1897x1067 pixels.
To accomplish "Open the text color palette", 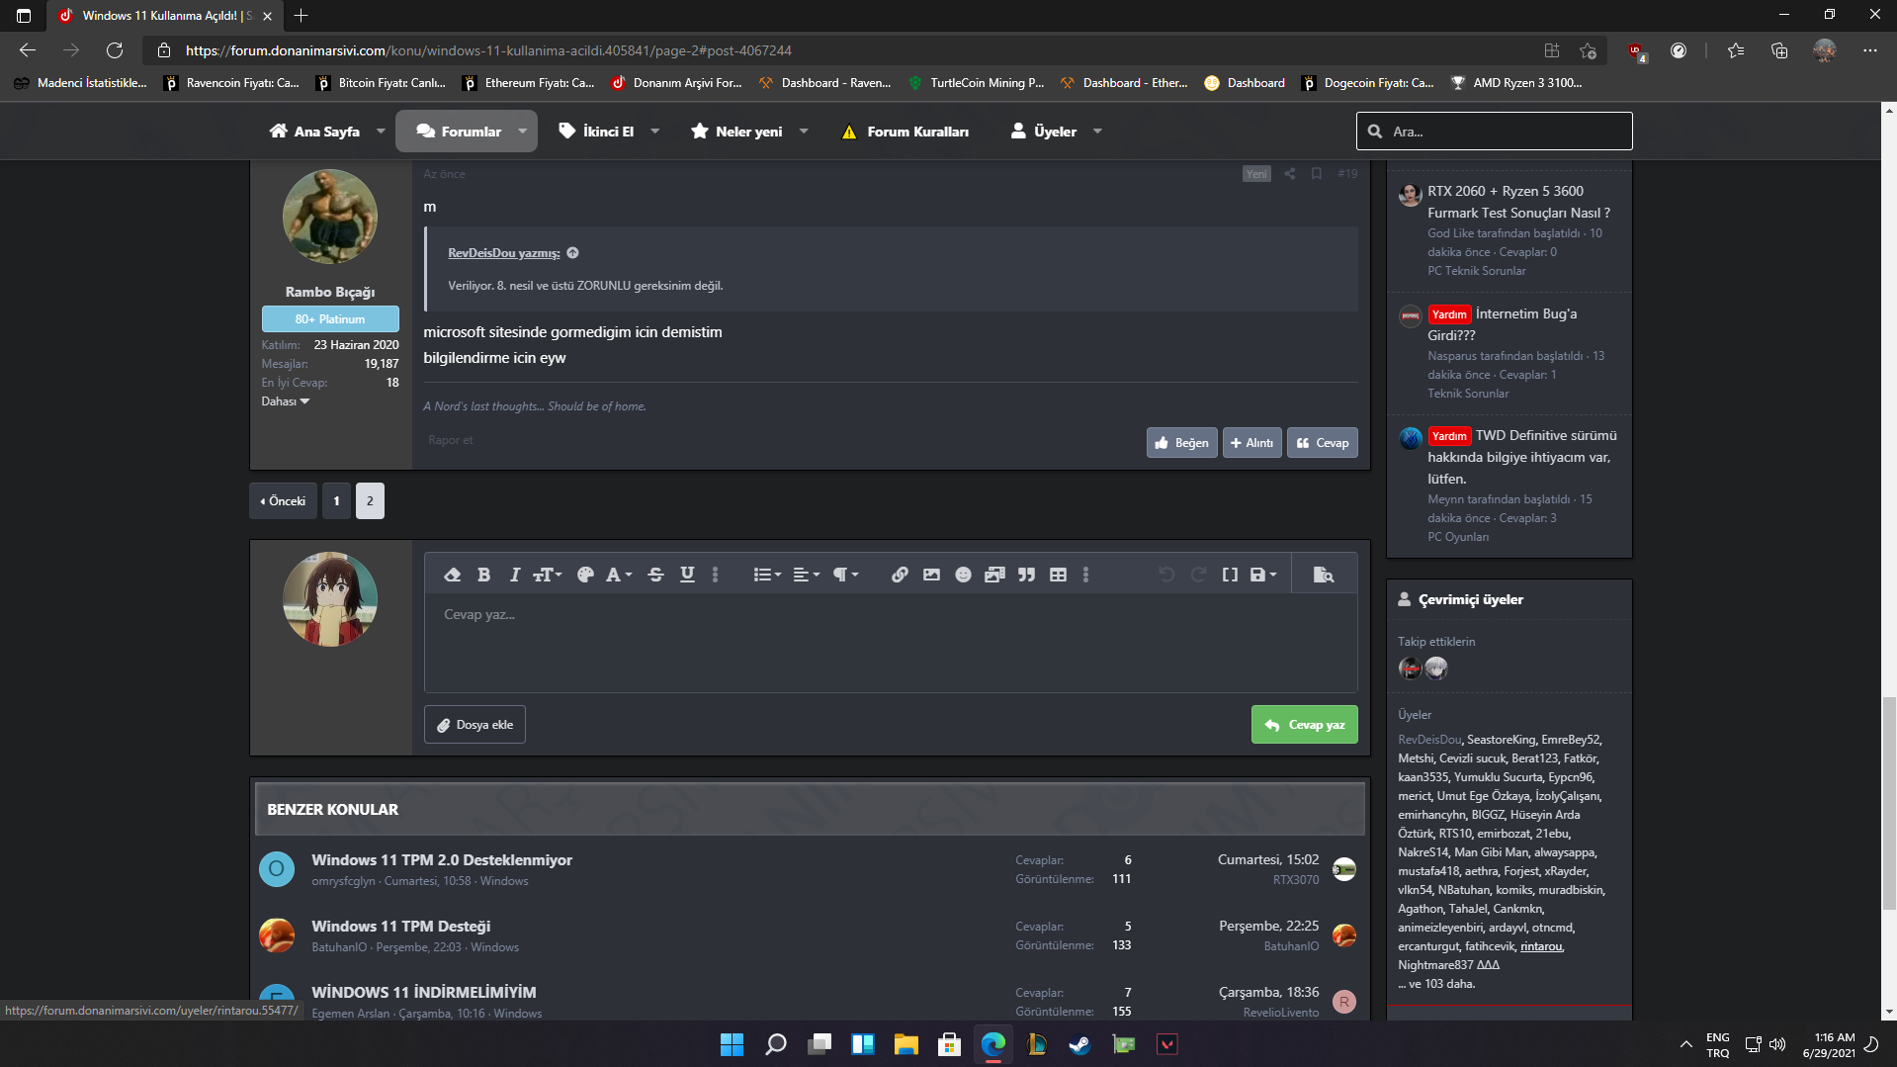I will (585, 575).
